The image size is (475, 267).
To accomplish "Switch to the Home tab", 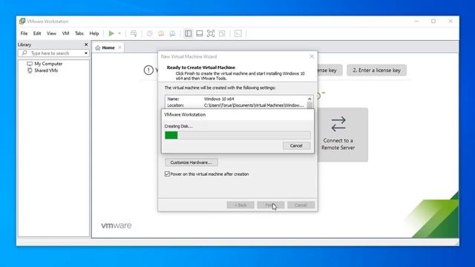I will click(x=108, y=47).
